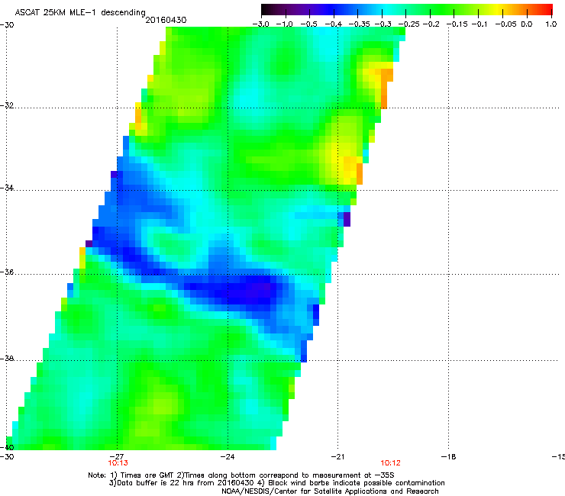
Task: Click the red end of the color scale
Action: (x=547, y=9)
